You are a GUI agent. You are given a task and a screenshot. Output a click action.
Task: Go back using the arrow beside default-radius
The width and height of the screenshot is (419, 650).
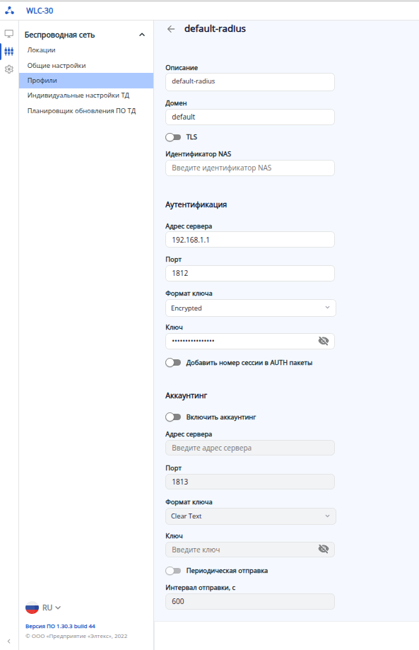point(171,29)
